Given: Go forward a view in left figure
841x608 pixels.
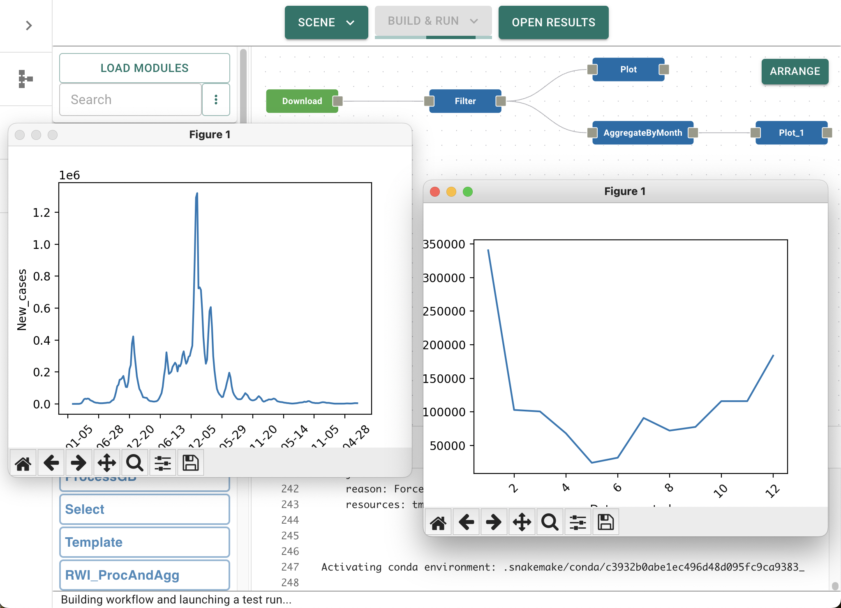Looking at the screenshot, I should 79,463.
